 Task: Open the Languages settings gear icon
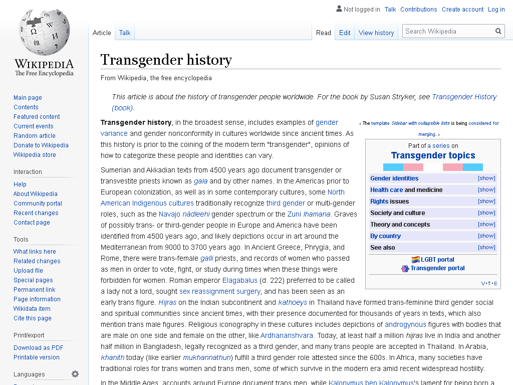coord(75,374)
